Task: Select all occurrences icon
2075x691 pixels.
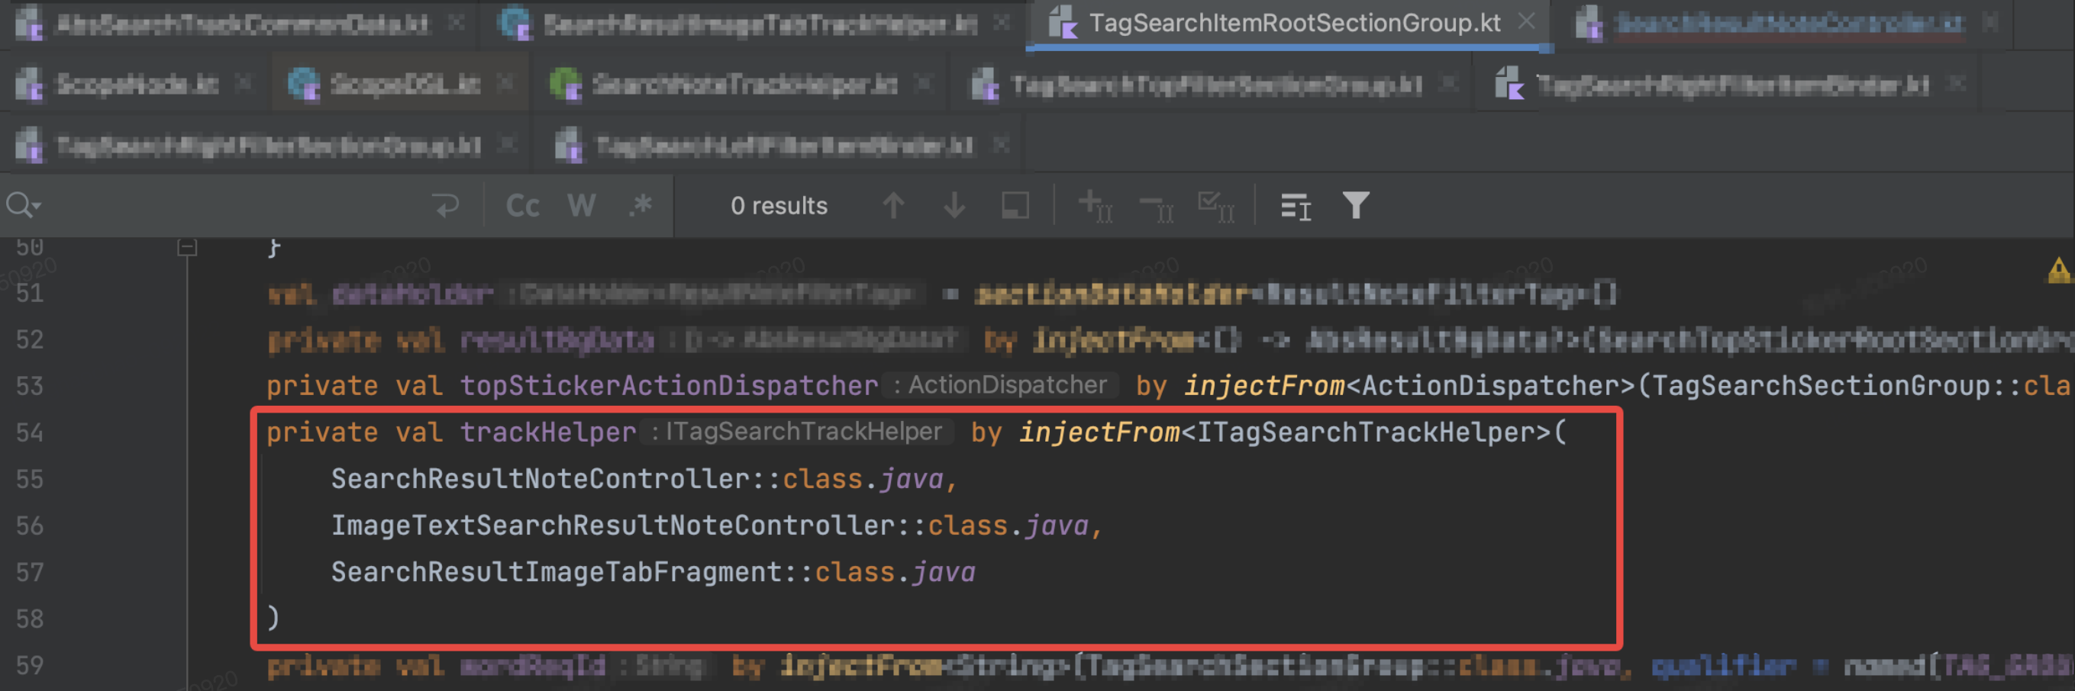Action: (1216, 206)
